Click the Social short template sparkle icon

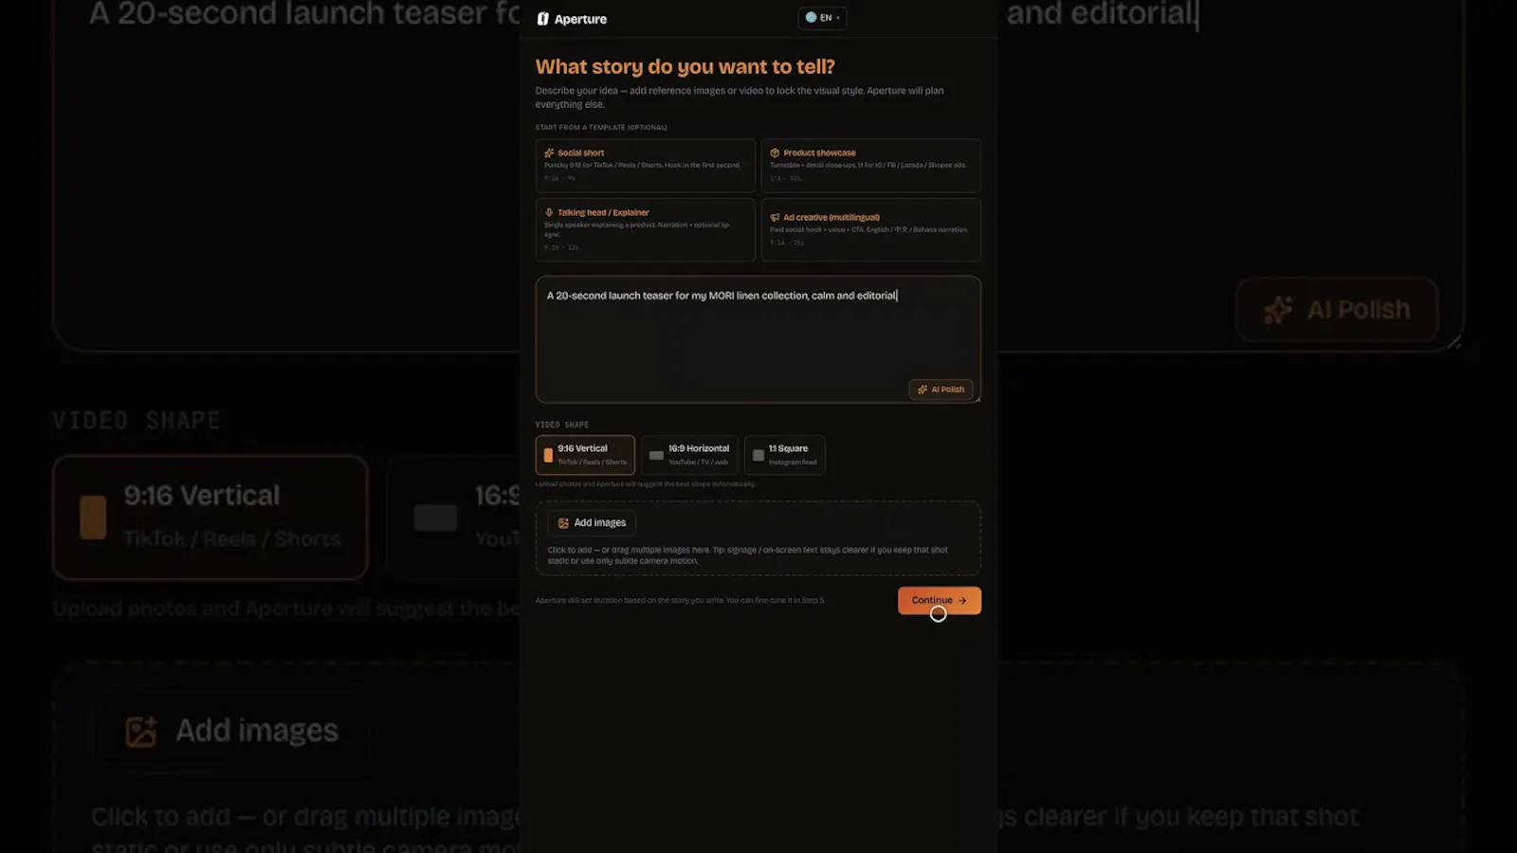(549, 153)
